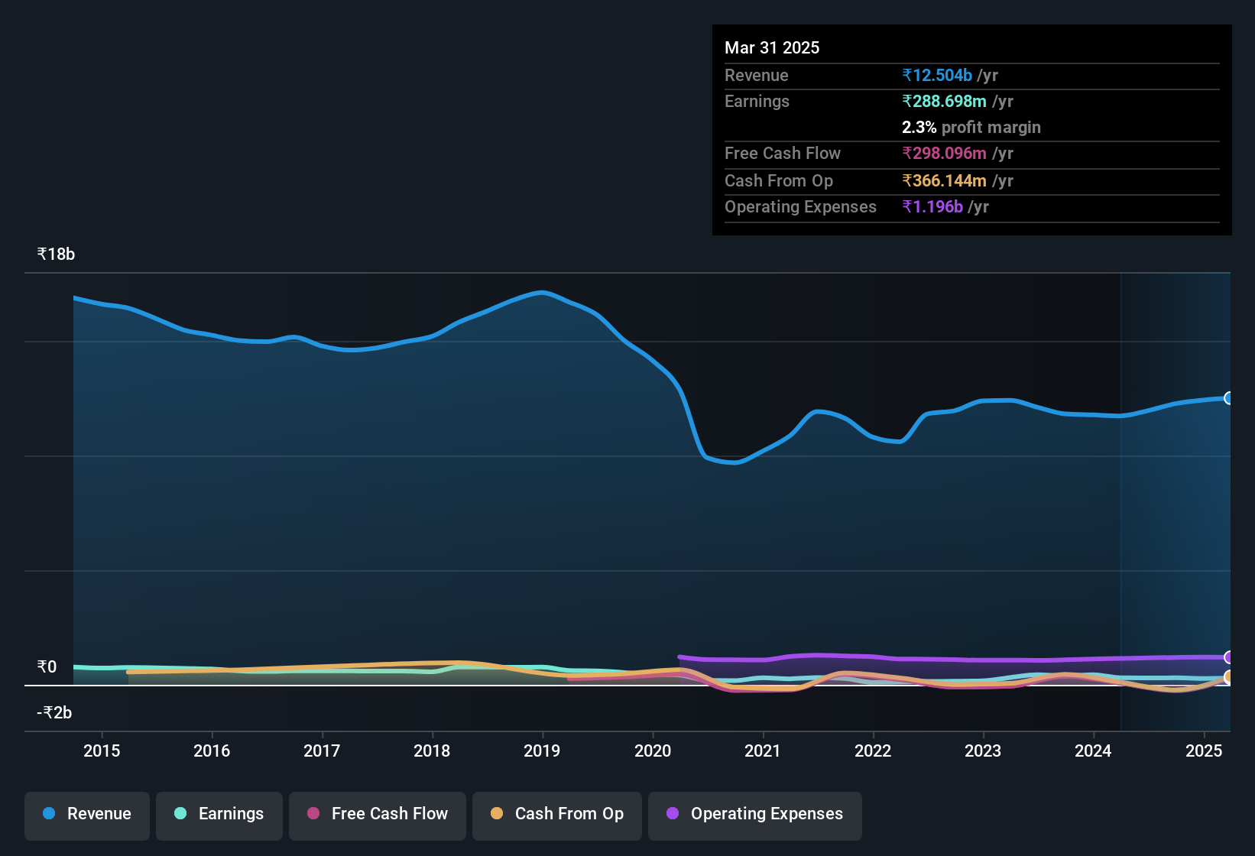Click the orange Cash From Op dot
The image size is (1255, 856).
[497, 813]
